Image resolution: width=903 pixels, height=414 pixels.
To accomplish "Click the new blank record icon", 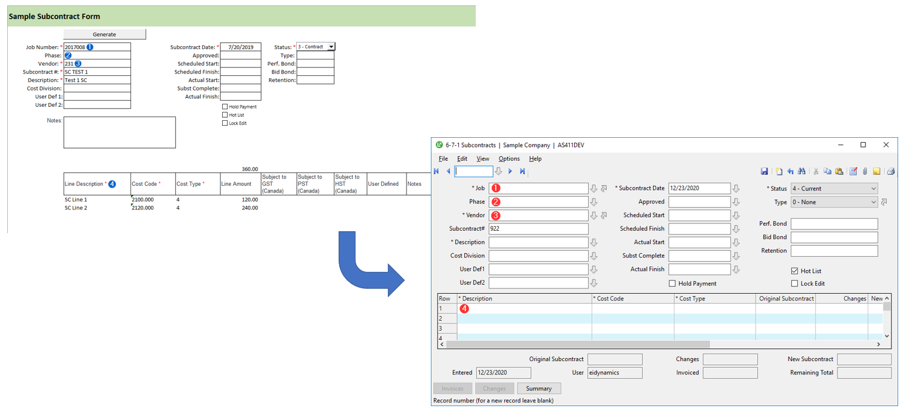I will [x=779, y=172].
